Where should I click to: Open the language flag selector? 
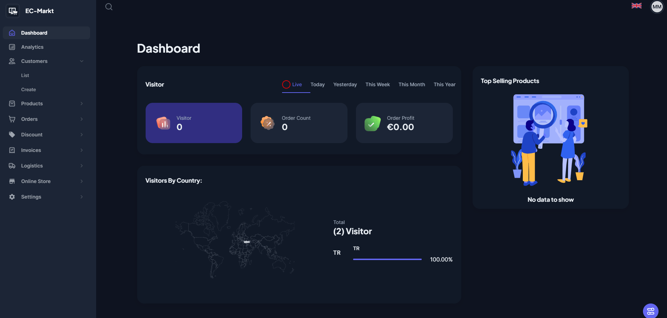point(636,6)
